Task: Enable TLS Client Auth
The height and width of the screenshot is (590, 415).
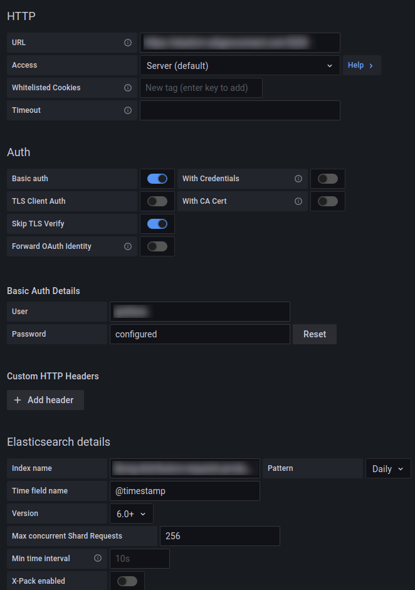Action: tap(157, 201)
